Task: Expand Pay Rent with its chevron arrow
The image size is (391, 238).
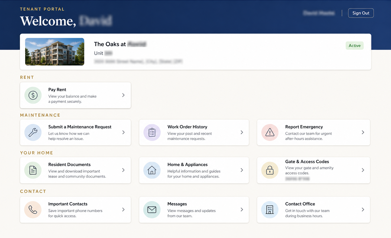Action: (123, 95)
